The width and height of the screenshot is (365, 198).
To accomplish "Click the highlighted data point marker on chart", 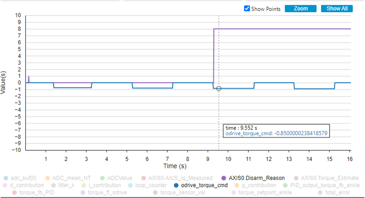I will [219, 89].
